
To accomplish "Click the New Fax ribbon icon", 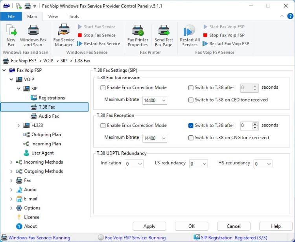I will pyautogui.click(x=11, y=31).
